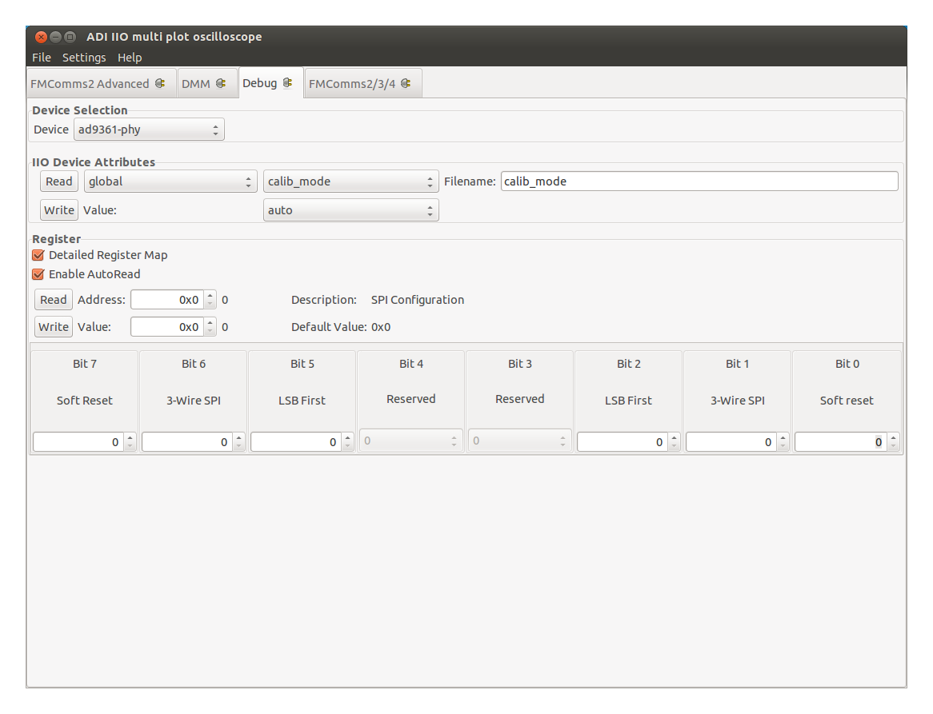Open the File menu
The width and height of the screenshot is (933, 714).
coord(41,57)
